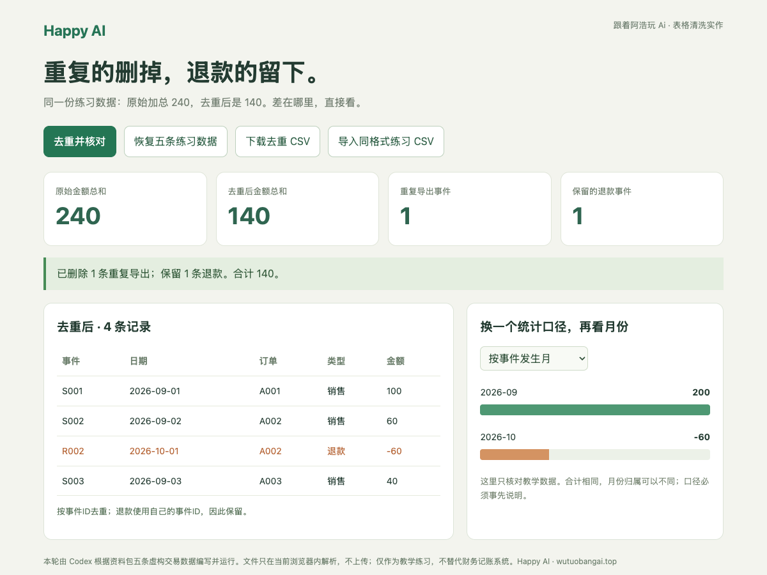Click the 金额 column header
The image size is (767, 575).
[396, 361]
